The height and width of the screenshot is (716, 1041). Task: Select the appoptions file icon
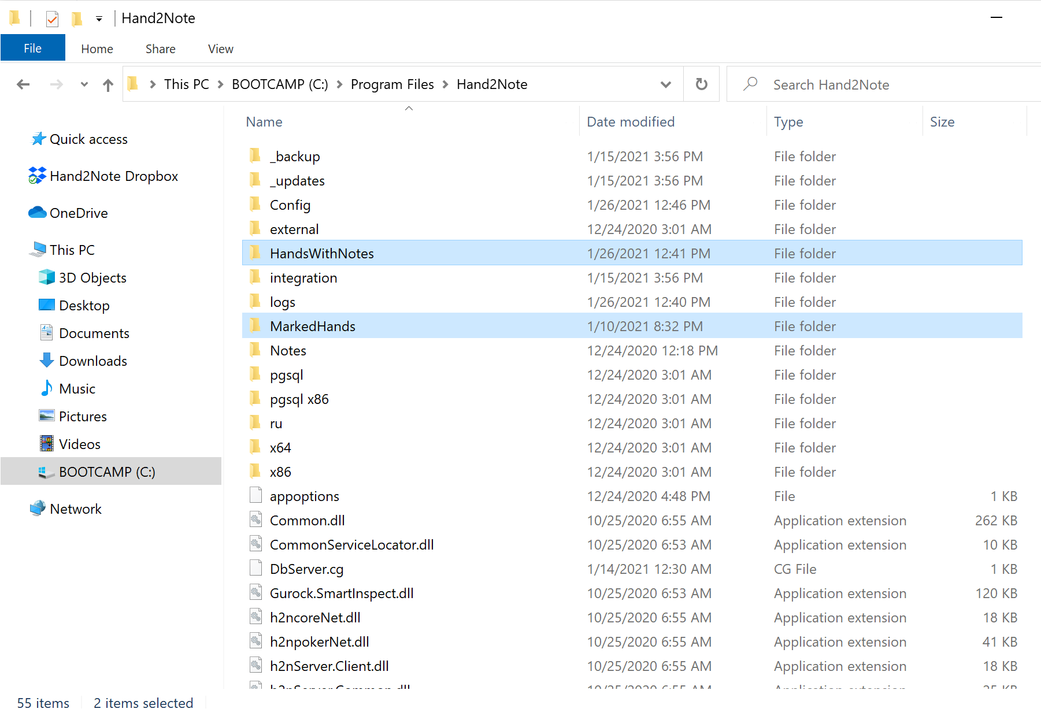pyautogui.click(x=255, y=495)
